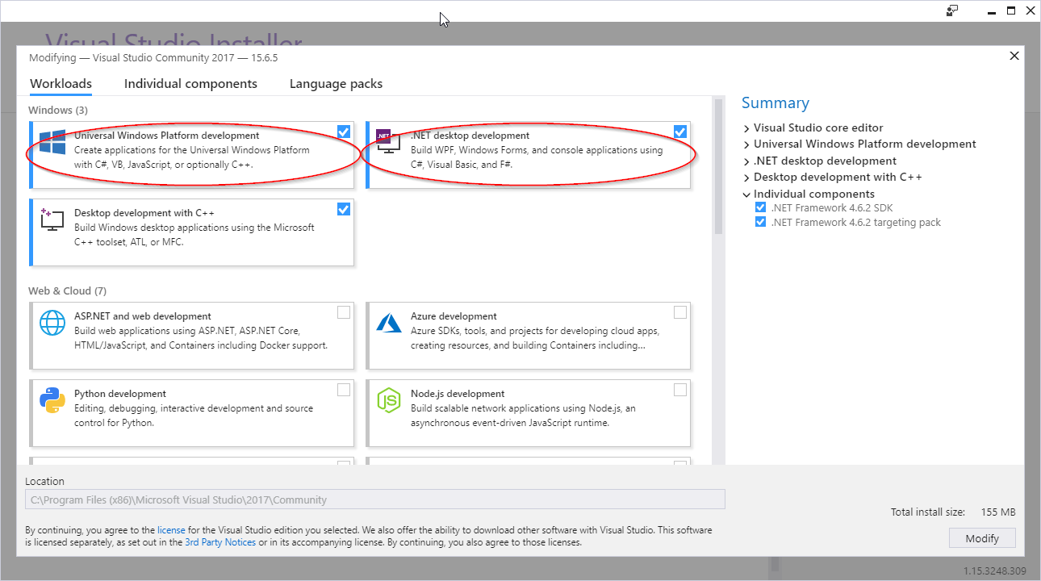Uncheck .NET Framework 4.6.2 targeting pack

click(x=760, y=222)
